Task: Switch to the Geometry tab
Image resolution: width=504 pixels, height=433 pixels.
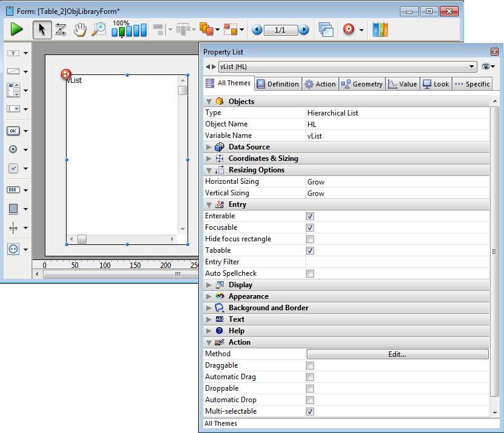Action: (x=362, y=84)
